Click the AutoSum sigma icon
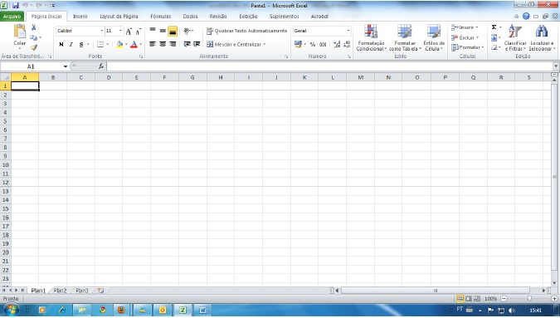Image resolution: width=560 pixels, height=318 pixels. pyautogui.click(x=494, y=27)
